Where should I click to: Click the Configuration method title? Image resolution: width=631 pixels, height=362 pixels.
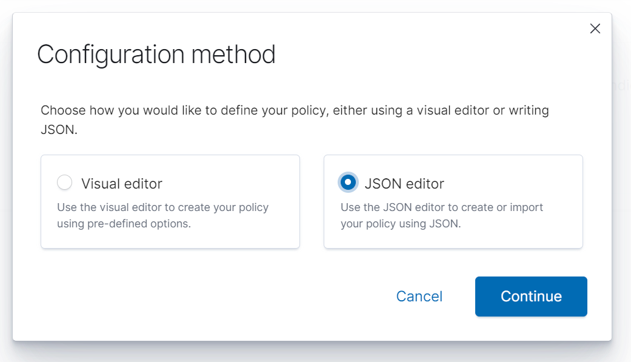pyautogui.click(x=156, y=55)
